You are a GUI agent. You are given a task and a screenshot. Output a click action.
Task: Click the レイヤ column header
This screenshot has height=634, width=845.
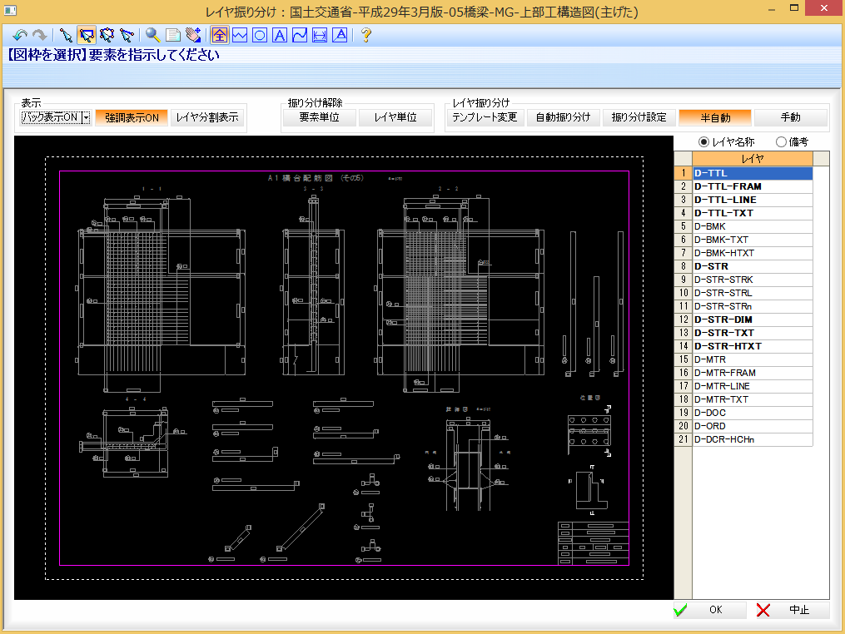pos(753,158)
